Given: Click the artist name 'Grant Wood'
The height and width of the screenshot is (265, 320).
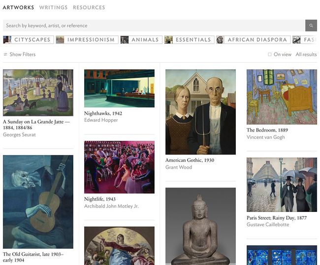Looking at the screenshot, I should point(179,167).
